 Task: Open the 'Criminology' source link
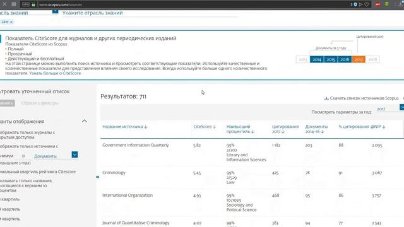(114, 173)
